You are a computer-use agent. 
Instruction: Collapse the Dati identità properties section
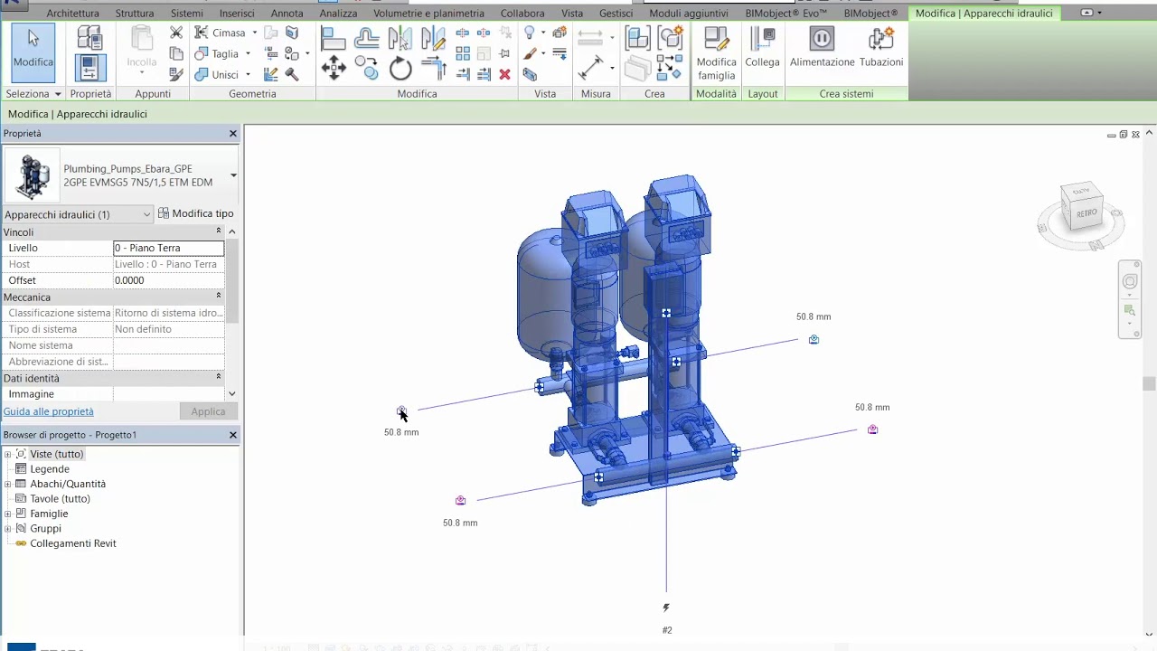(x=219, y=378)
